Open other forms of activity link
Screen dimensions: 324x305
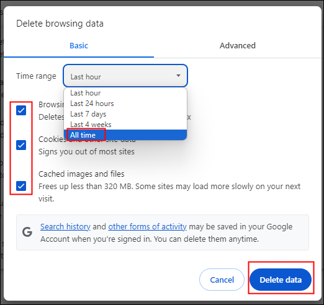click(147, 227)
